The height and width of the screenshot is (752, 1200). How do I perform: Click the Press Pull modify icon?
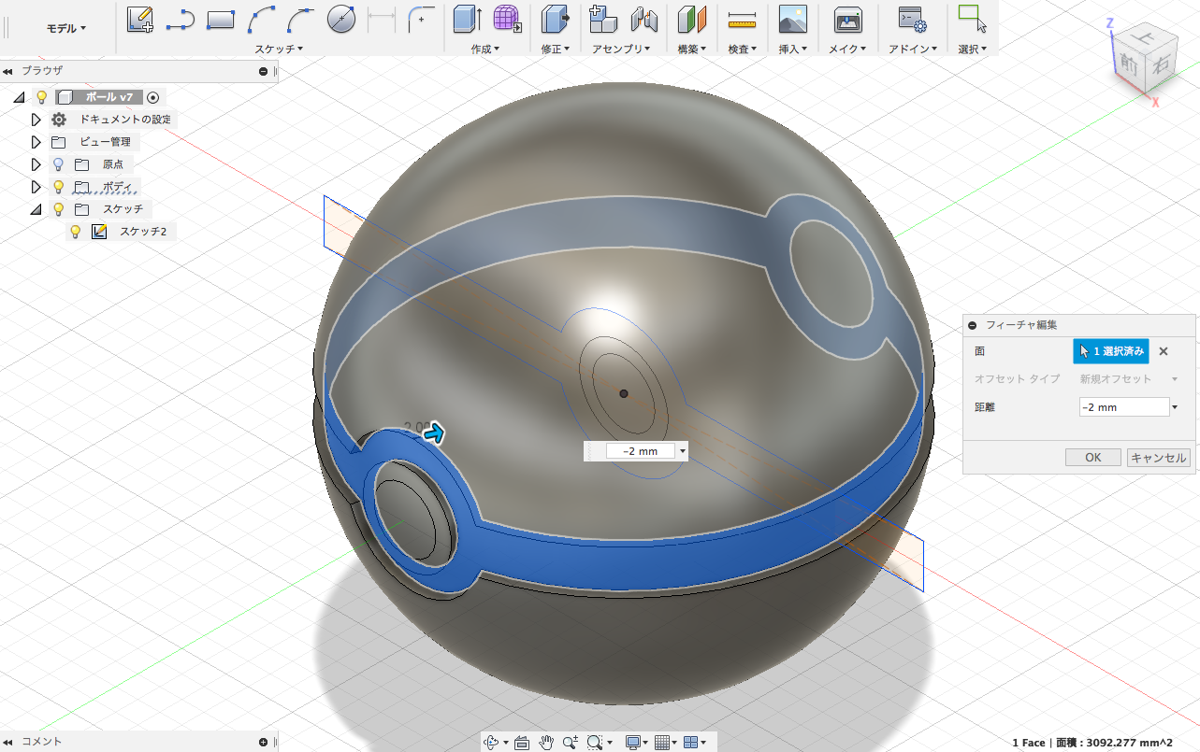[555, 19]
